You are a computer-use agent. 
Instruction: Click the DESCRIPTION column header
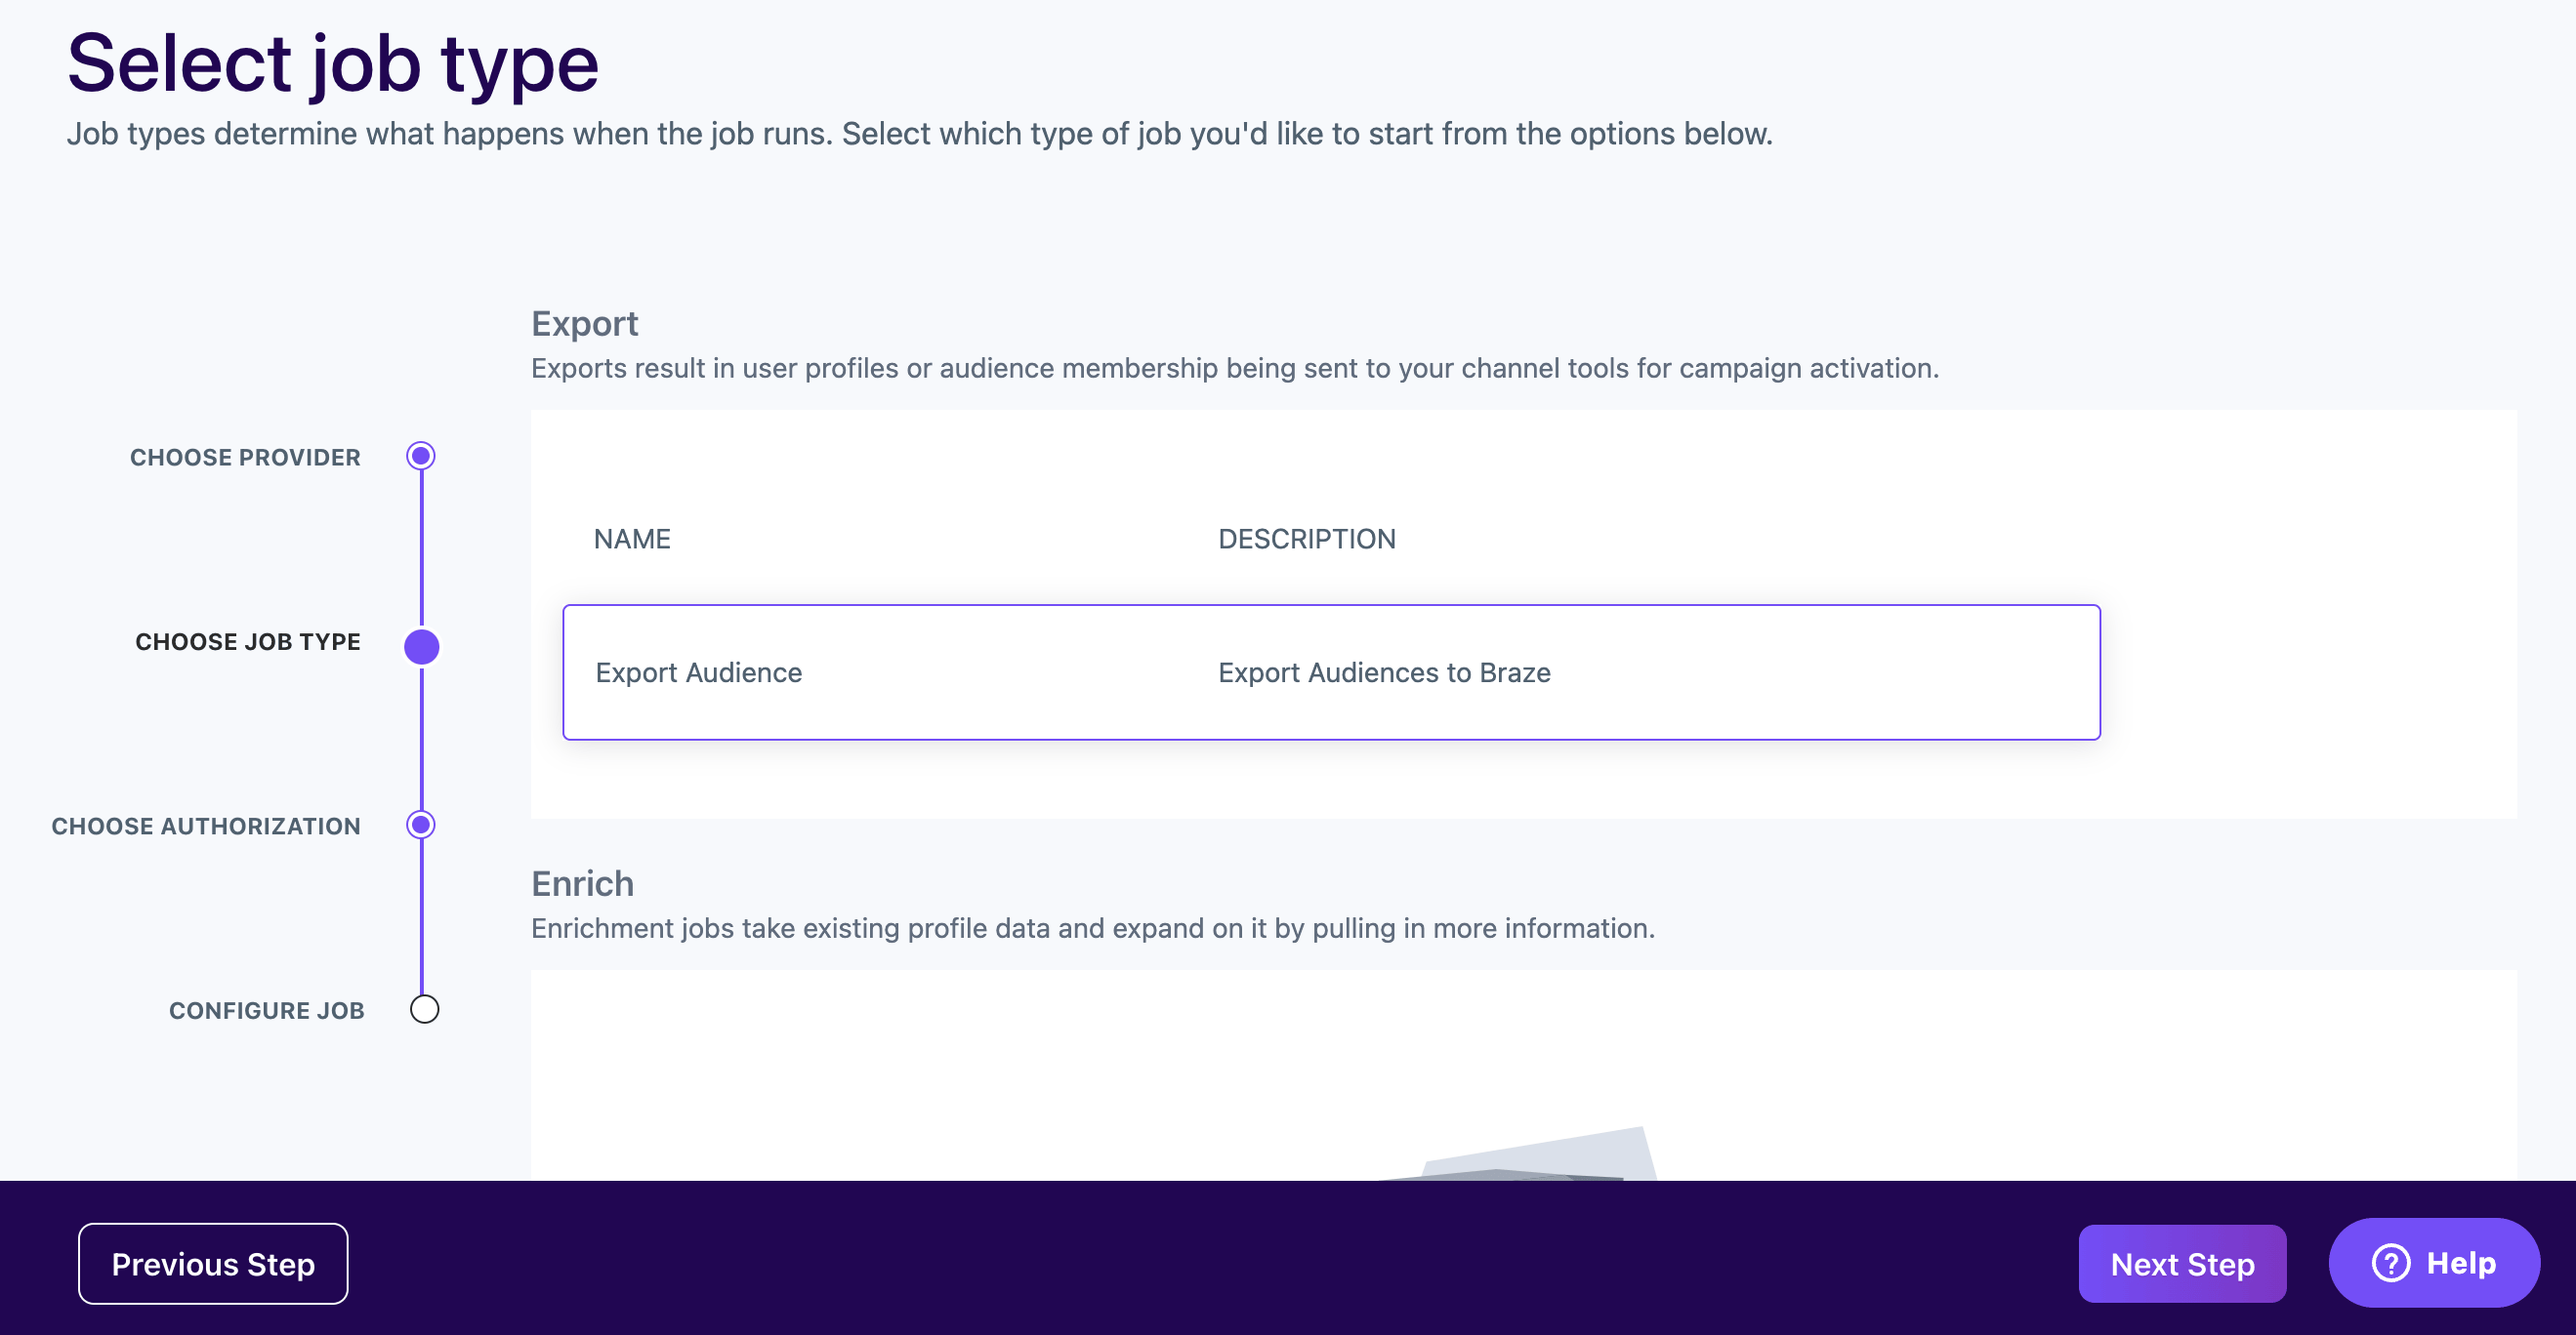click(1306, 540)
